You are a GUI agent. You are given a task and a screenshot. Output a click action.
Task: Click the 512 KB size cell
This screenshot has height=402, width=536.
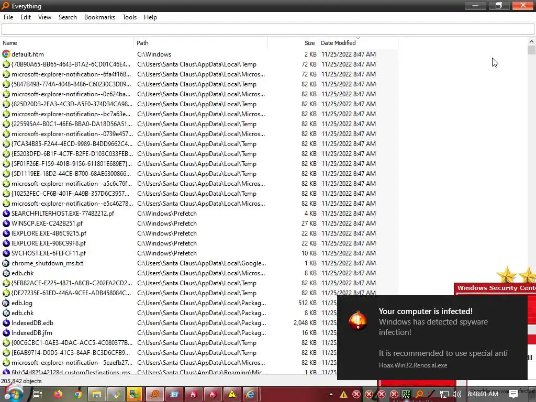(307, 303)
